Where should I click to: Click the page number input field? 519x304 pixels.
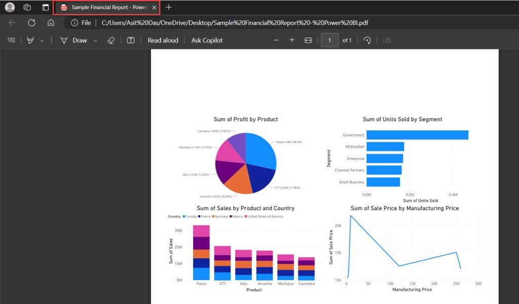click(329, 40)
